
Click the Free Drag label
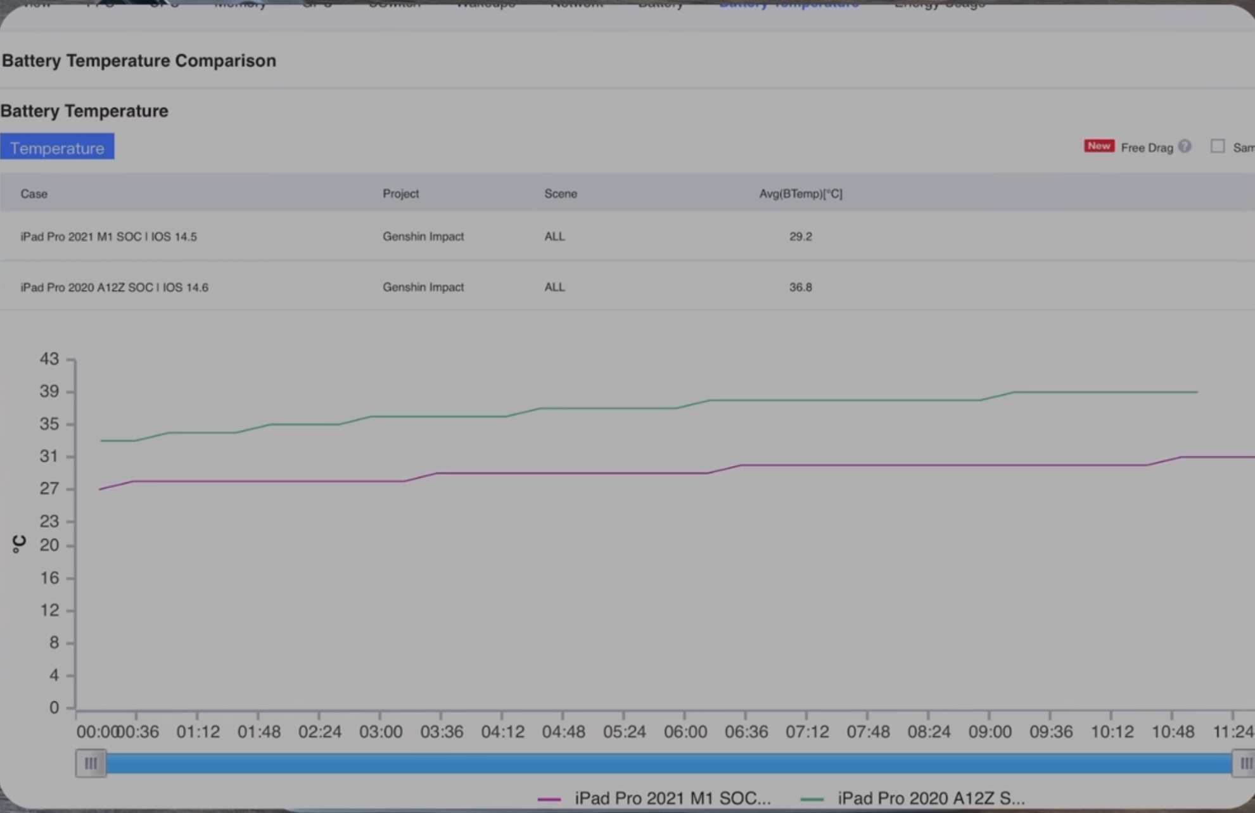tap(1147, 148)
